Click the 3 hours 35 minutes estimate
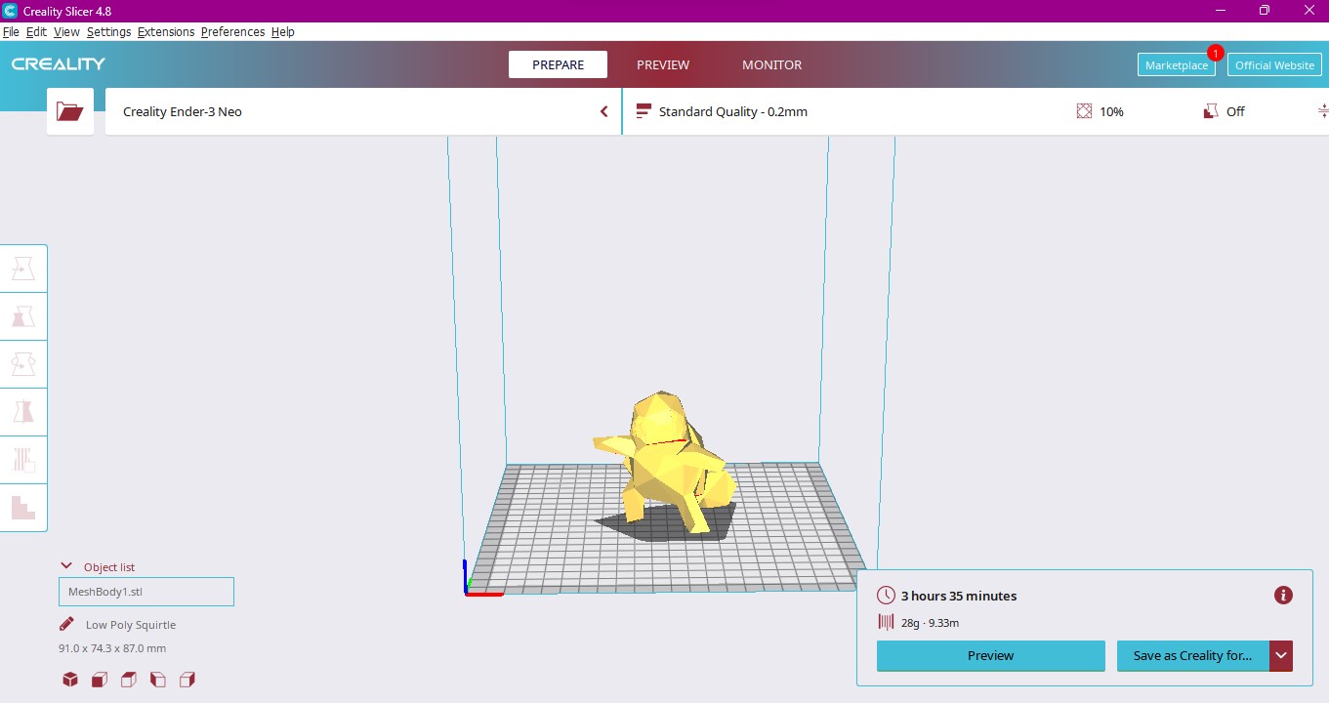1329x703 pixels. (x=959, y=596)
